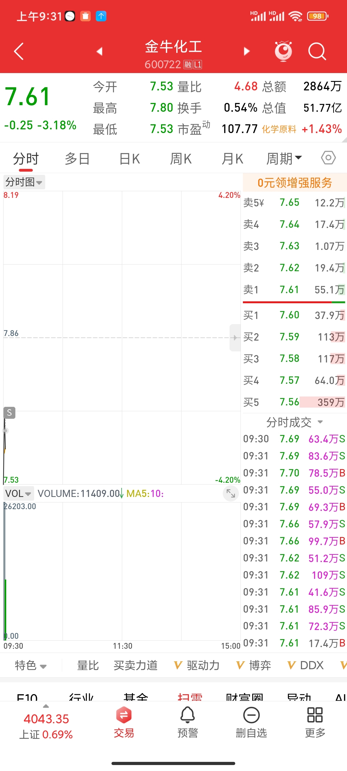Switch to the 多日 tab
The image size is (347, 771).
coord(77,158)
